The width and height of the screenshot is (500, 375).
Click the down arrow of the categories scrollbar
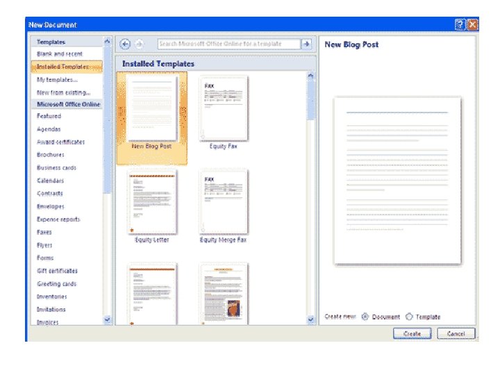click(107, 319)
